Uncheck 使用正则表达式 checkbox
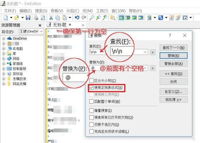Viewport: 200px width, 143px height. [x=91, y=88]
